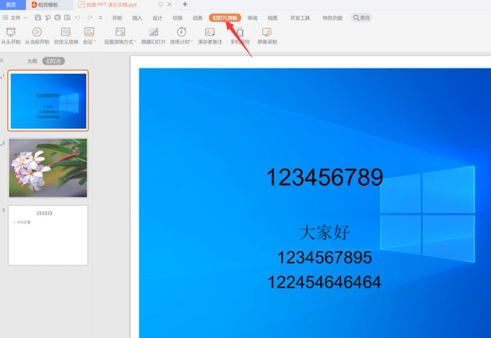Click the 1234567895 text line on slide

[324, 257]
